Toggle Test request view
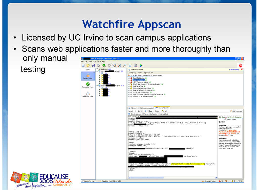 click(151, 111)
